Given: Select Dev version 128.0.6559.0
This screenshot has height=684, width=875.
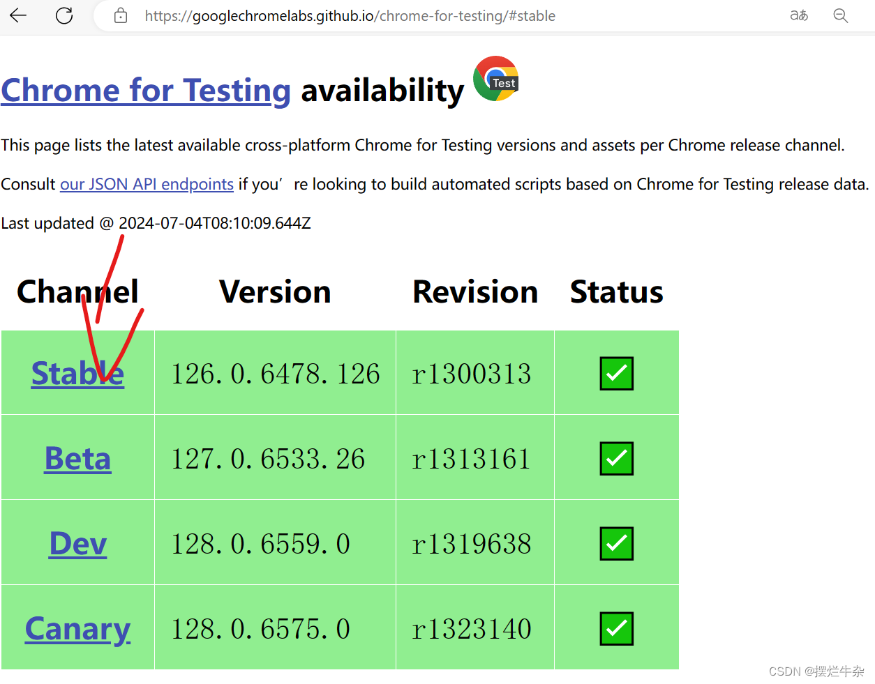Looking at the screenshot, I should pyautogui.click(x=261, y=544).
